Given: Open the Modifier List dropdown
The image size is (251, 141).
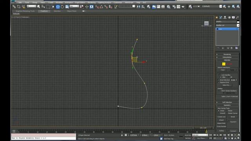Looking at the screenshot, I should pos(227,25).
